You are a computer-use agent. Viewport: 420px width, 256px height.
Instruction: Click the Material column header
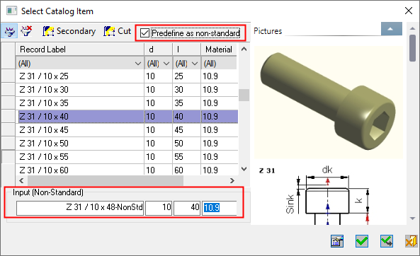pyautogui.click(x=219, y=50)
